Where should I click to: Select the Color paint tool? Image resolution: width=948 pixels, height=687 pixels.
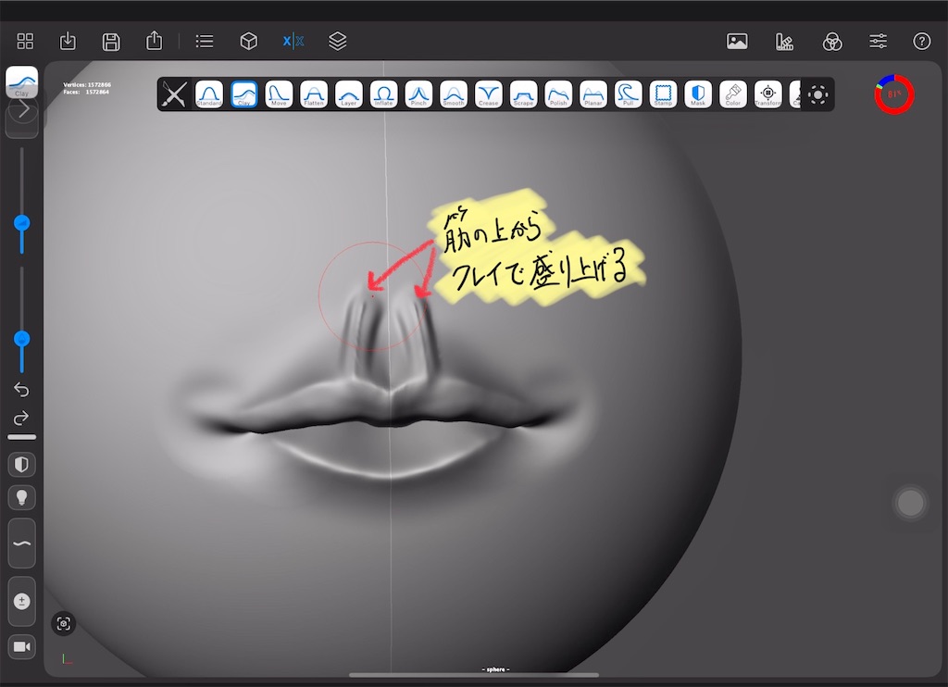click(x=733, y=94)
